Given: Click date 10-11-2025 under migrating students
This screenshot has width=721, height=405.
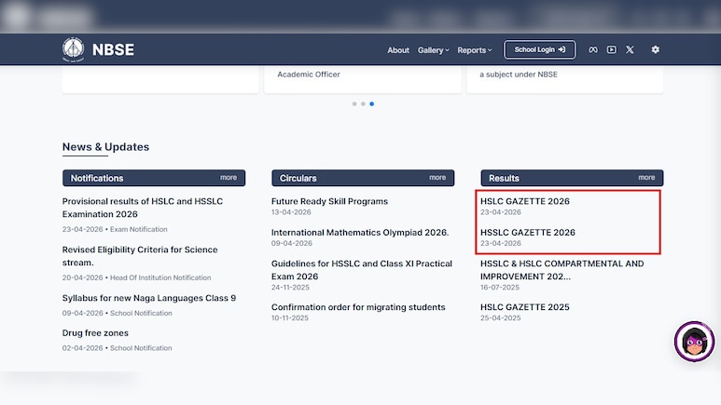Looking at the screenshot, I should click(290, 317).
